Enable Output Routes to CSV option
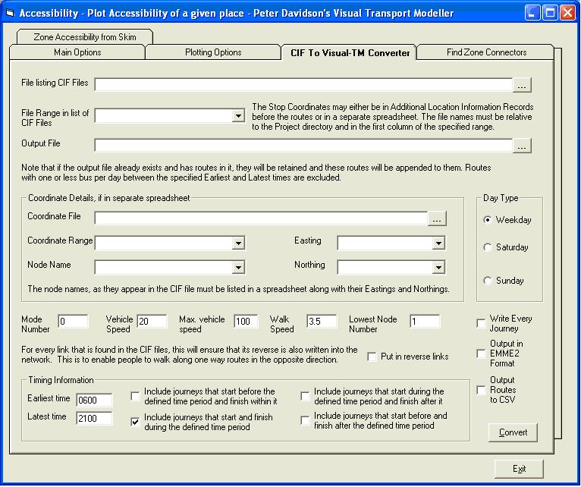 tap(481, 390)
